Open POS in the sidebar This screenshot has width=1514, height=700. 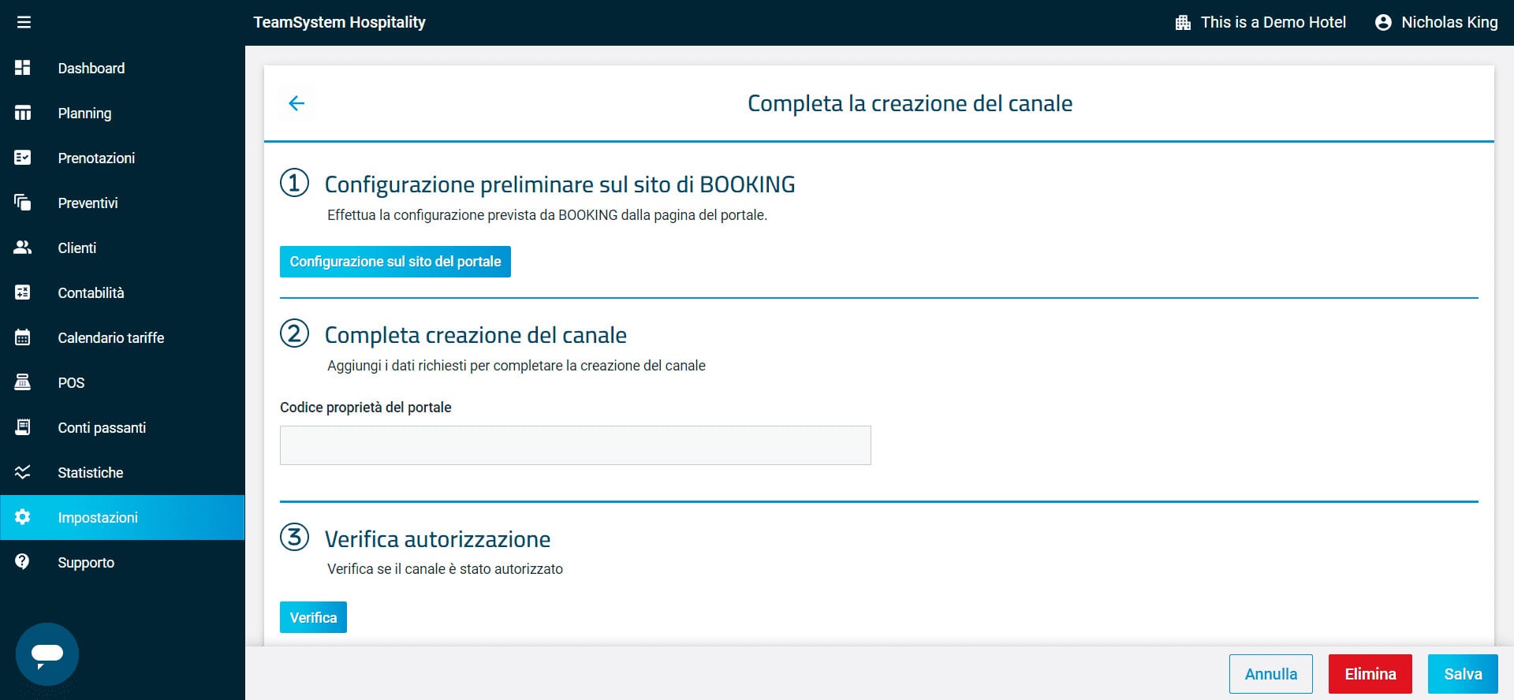pyautogui.click(x=122, y=382)
